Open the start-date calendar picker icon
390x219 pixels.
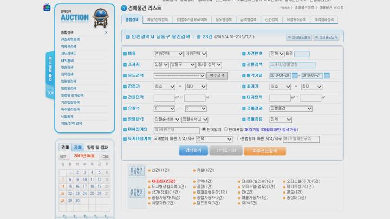pos(295,76)
